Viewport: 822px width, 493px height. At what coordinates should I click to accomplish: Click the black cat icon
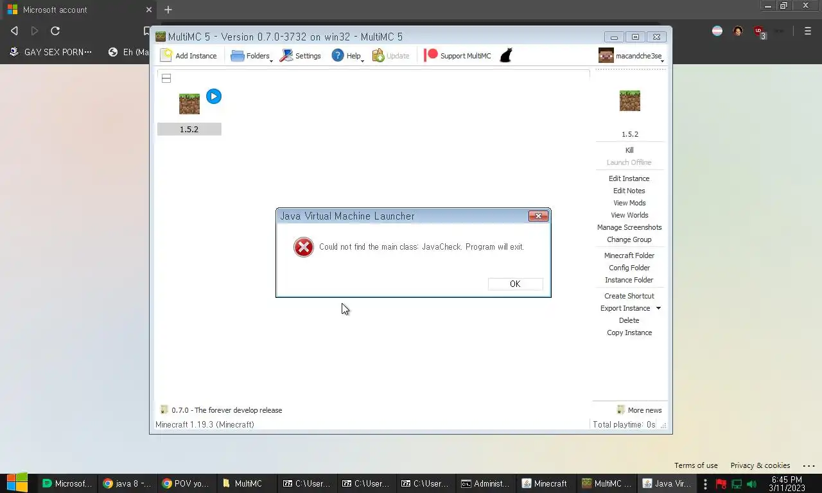[x=506, y=56]
